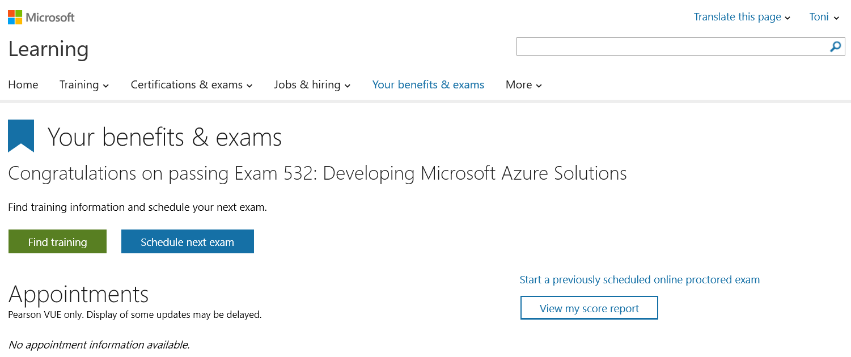Click the blue bookmark ribbon icon

click(21, 136)
